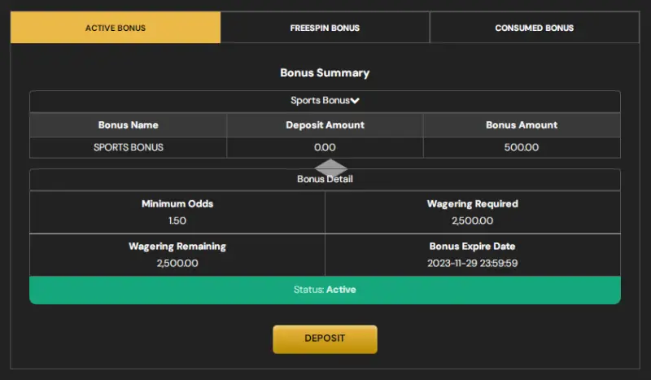This screenshot has height=380, width=651.
Task: Click the Wagering Required label
Action: [x=472, y=203]
